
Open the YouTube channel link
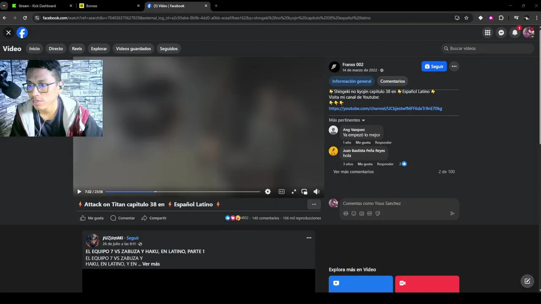tap(385, 109)
